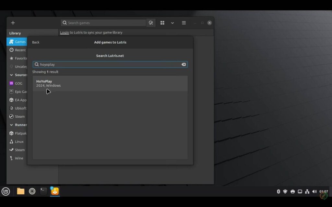The image size is (332, 207).
Task: Collapse the Runners section chevron
Action: coord(11,125)
